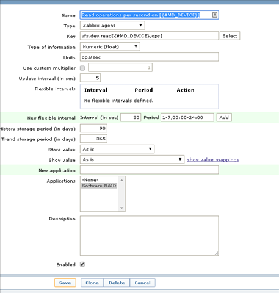Focus the Units input field

click(150, 57)
